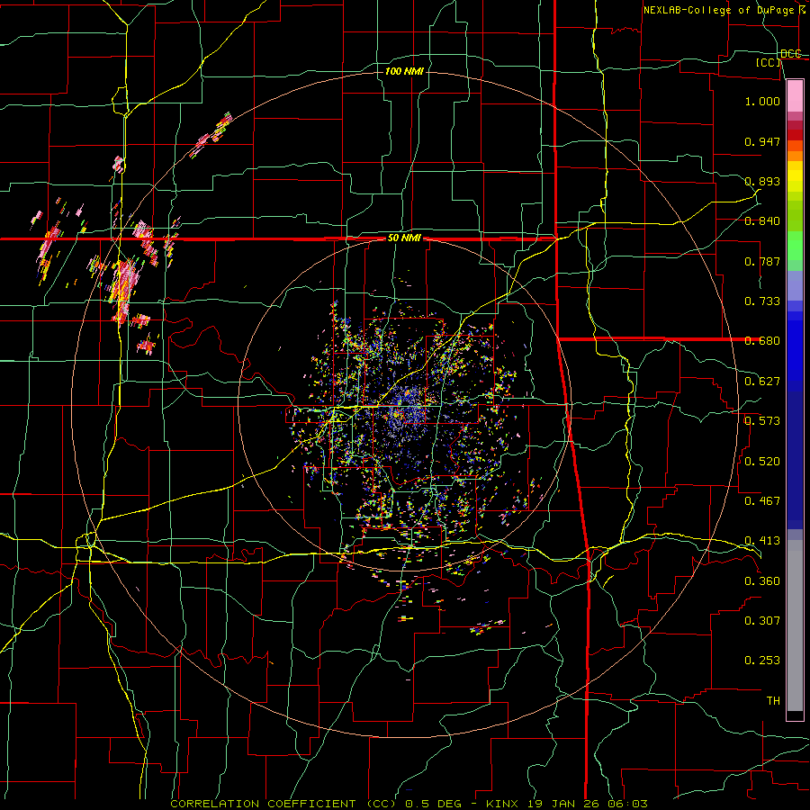Select the 0.520 legend value
810x810 pixels.
tap(762, 462)
